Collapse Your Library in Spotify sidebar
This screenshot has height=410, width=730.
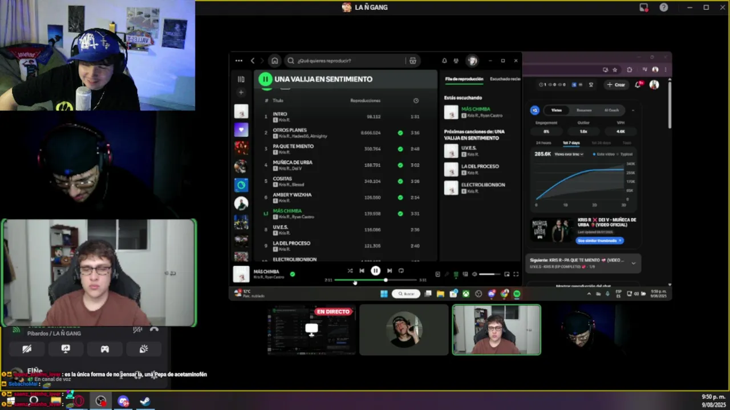click(241, 79)
